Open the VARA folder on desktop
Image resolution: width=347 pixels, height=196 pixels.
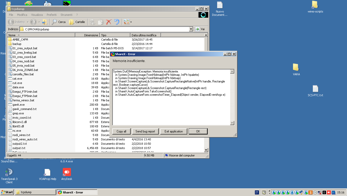click(296, 70)
